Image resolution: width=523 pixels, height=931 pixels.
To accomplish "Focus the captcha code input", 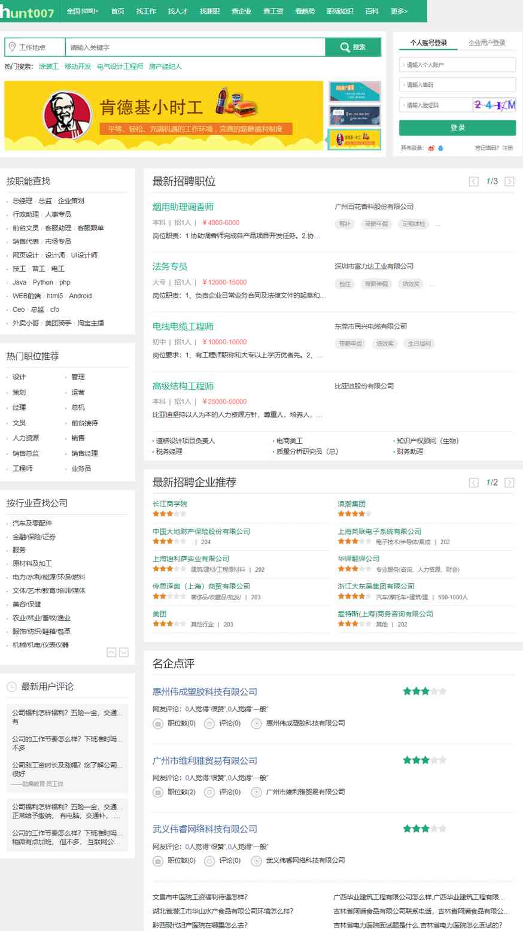I will click(435, 105).
